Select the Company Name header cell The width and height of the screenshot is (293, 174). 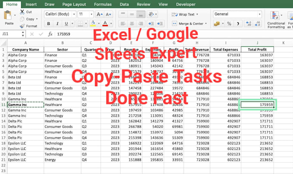pyautogui.click(x=25, y=49)
